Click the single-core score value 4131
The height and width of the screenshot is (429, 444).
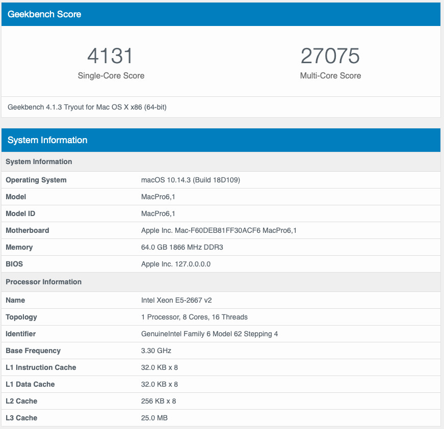click(x=111, y=56)
